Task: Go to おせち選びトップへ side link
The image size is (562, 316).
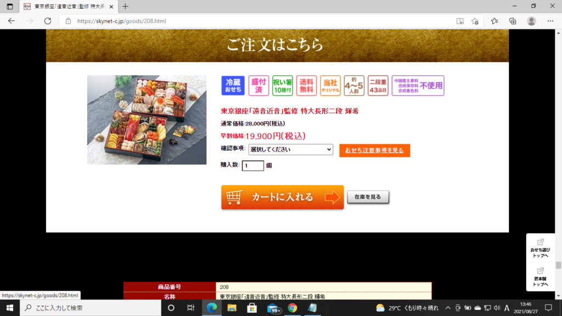Action: 540,248
